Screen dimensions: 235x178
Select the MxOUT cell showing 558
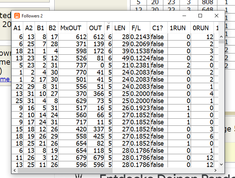tap(72, 136)
